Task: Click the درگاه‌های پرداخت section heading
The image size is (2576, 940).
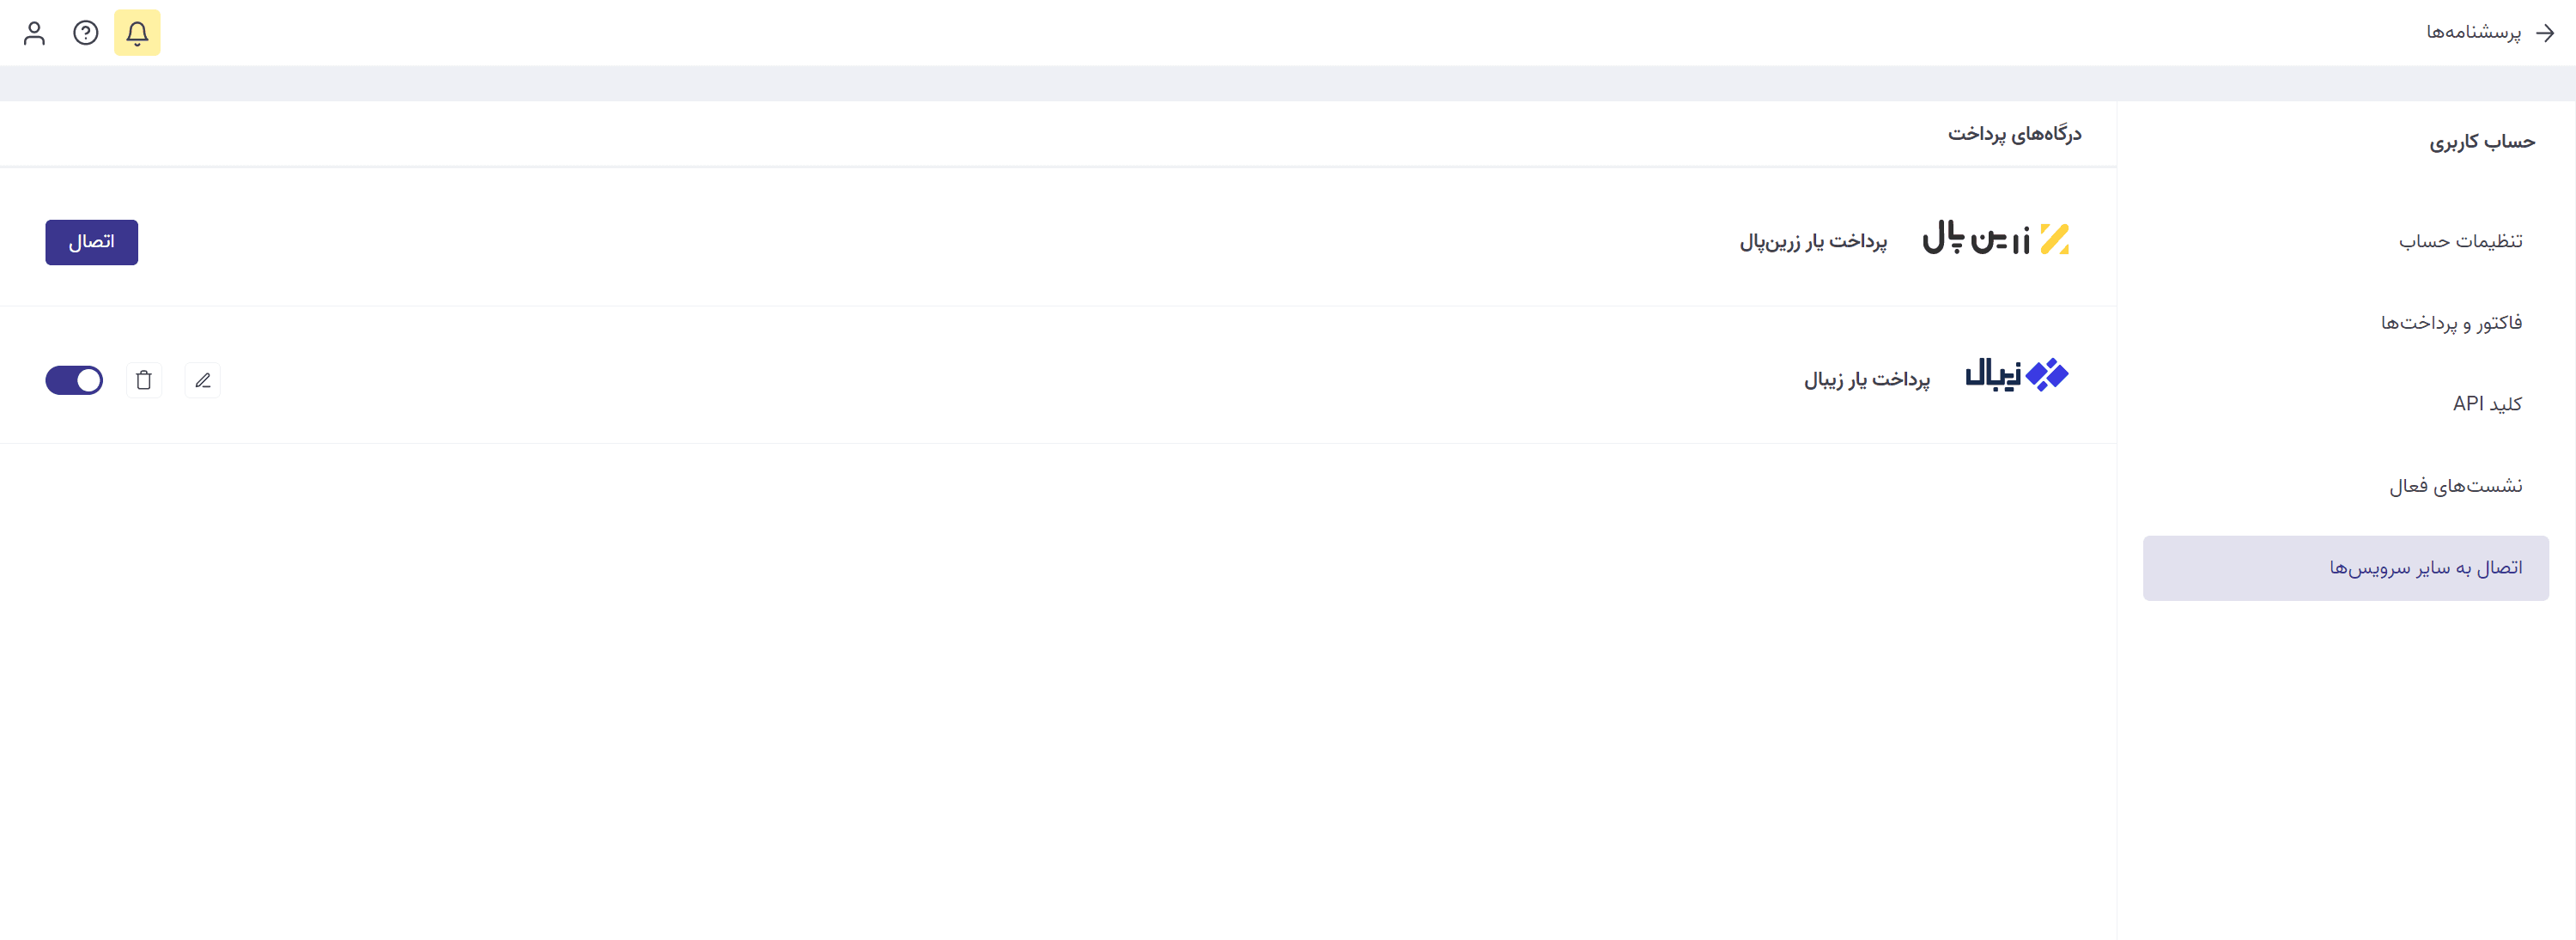Action: [x=2014, y=134]
